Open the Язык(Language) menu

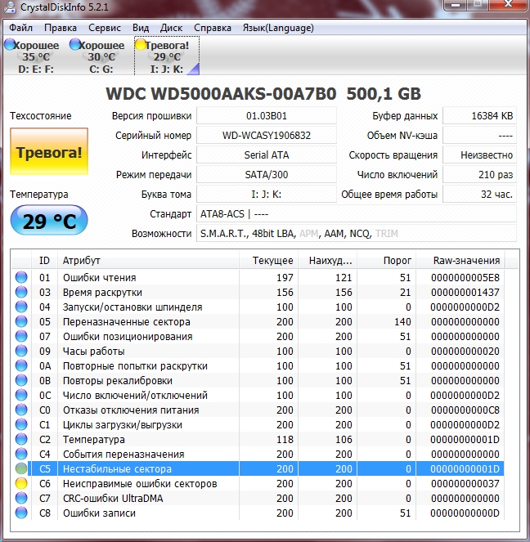click(278, 28)
